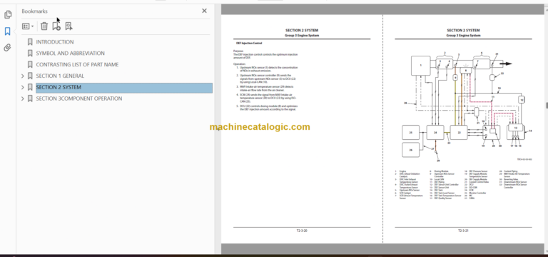Click the DEF Injection Control heading text
548x257 pixels.
click(x=249, y=44)
